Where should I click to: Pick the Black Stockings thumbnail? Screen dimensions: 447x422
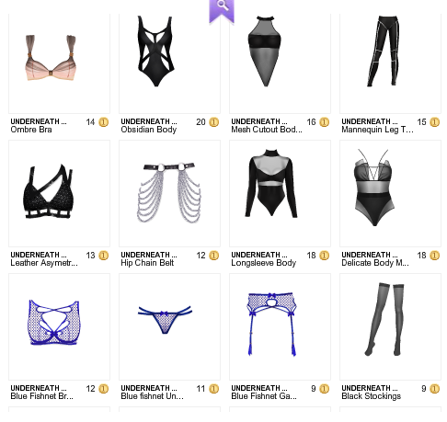(x=391, y=326)
